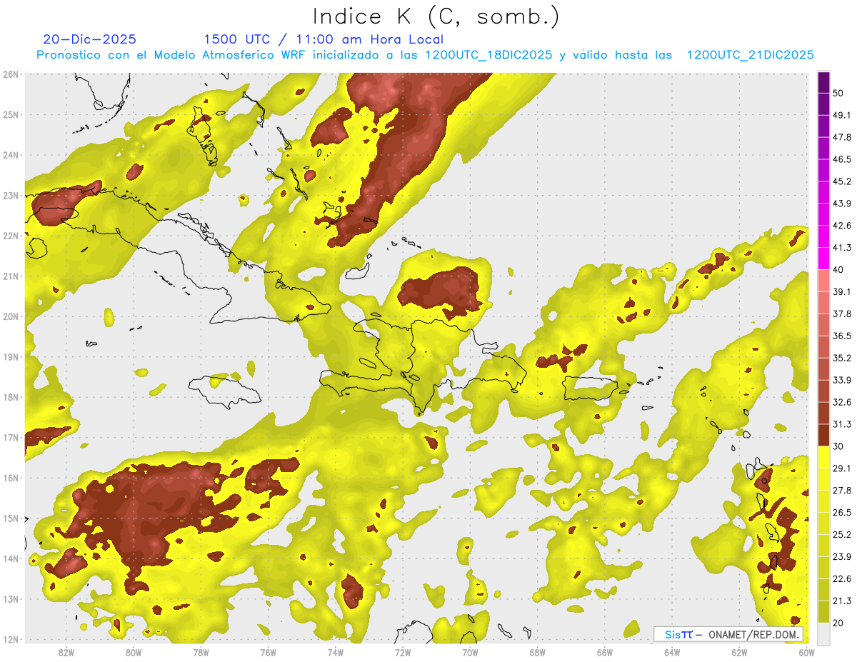Click the "30" colorbar label
The image size is (857, 662).
pyautogui.click(x=838, y=446)
